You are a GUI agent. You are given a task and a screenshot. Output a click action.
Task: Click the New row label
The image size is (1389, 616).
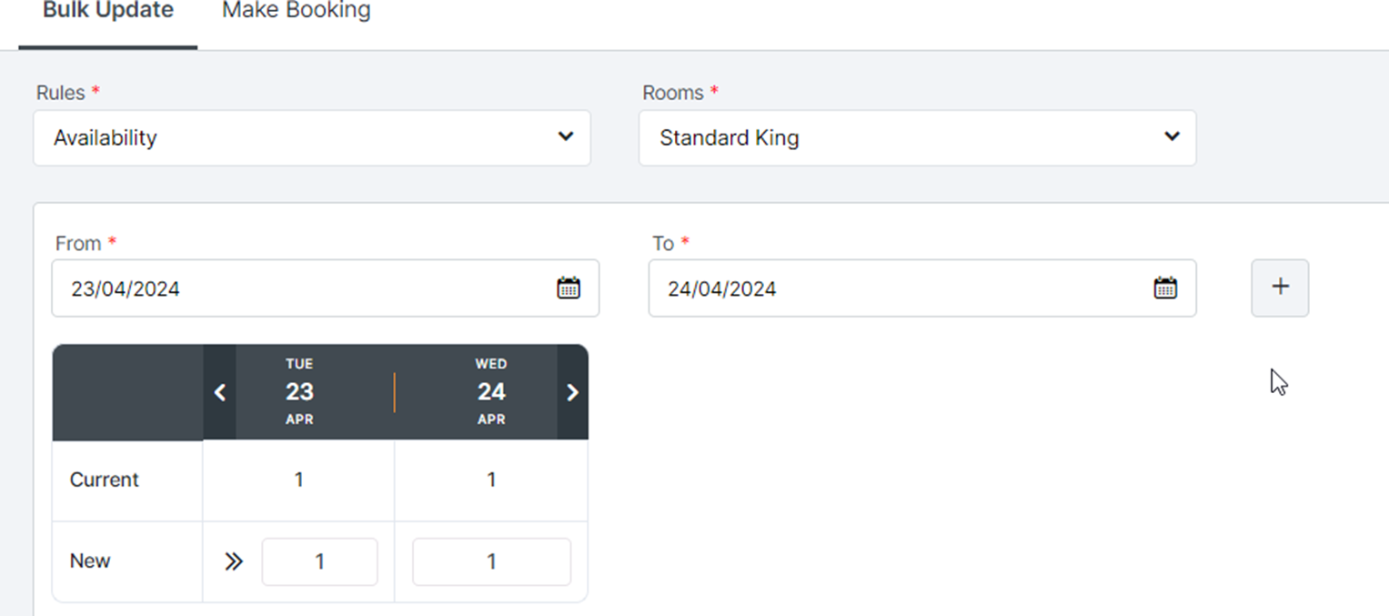tap(90, 561)
